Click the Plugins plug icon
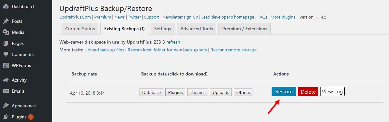 click(6, 117)
